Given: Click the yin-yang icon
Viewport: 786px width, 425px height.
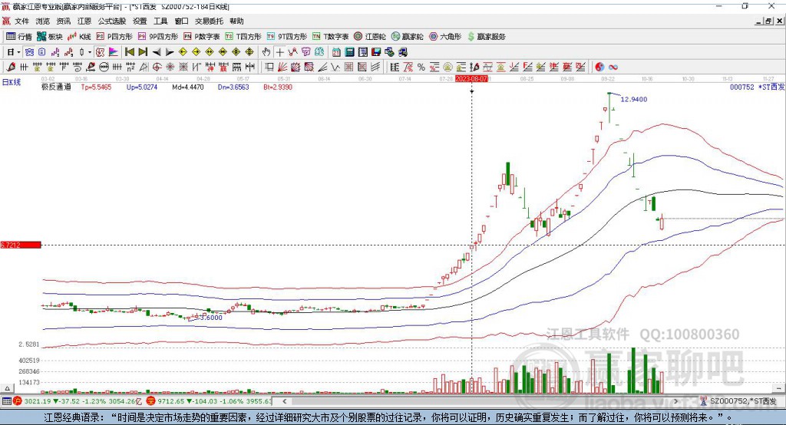Looking at the screenshot, I should point(599,67).
